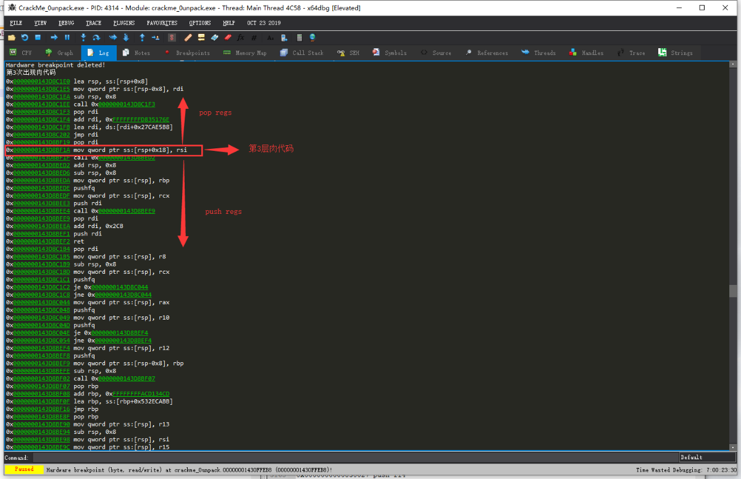Open the Plugins menu
The width and height of the screenshot is (741, 479).
124,23
